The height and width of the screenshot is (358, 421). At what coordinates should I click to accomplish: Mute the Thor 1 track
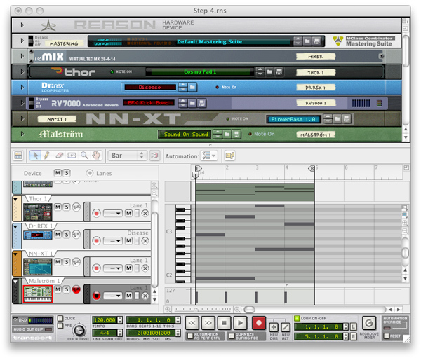(x=58, y=207)
